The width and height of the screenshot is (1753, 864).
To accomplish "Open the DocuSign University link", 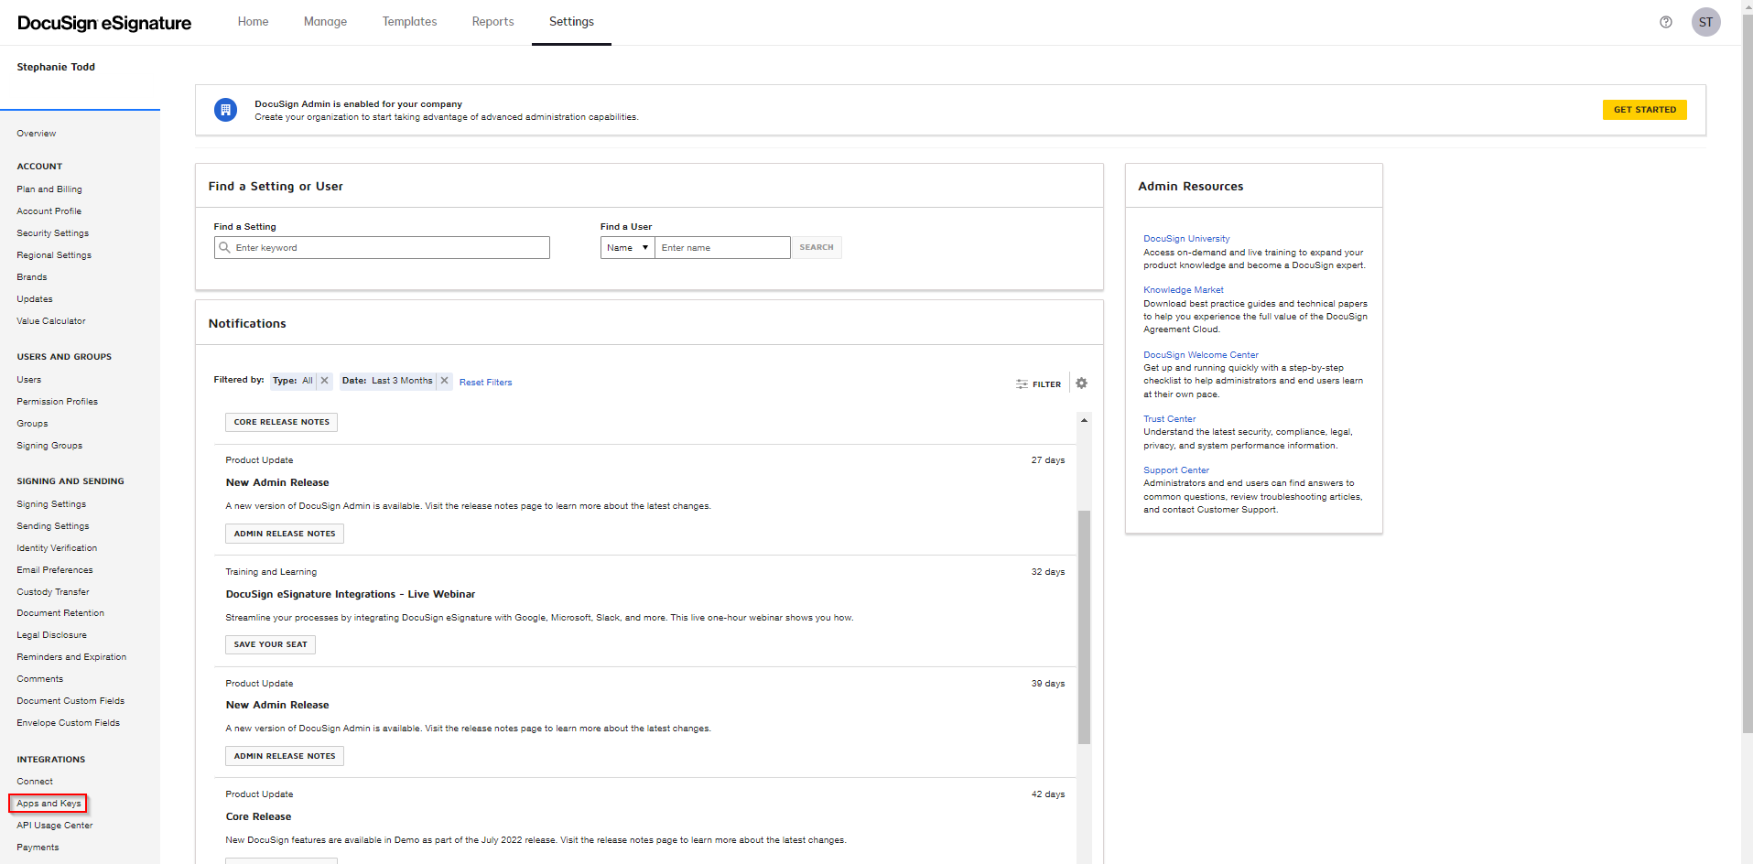I will 1186,239.
